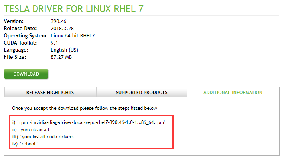
Task: Switch to the Release Highlights tab
Action: 50,92
